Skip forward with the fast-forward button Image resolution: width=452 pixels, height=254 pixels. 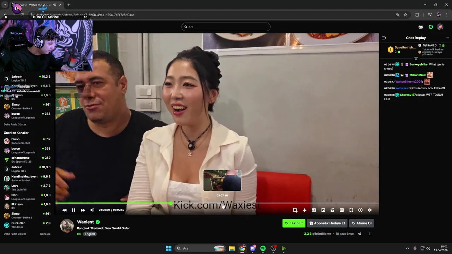point(83,210)
